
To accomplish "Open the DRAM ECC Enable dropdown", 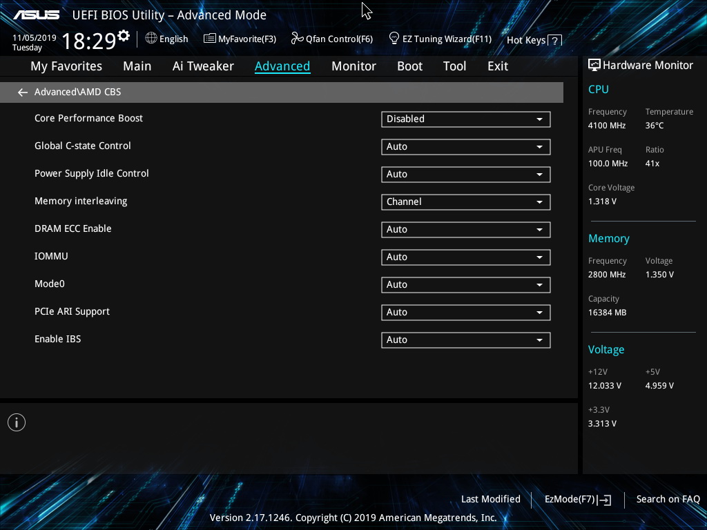I will click(466, 229).
